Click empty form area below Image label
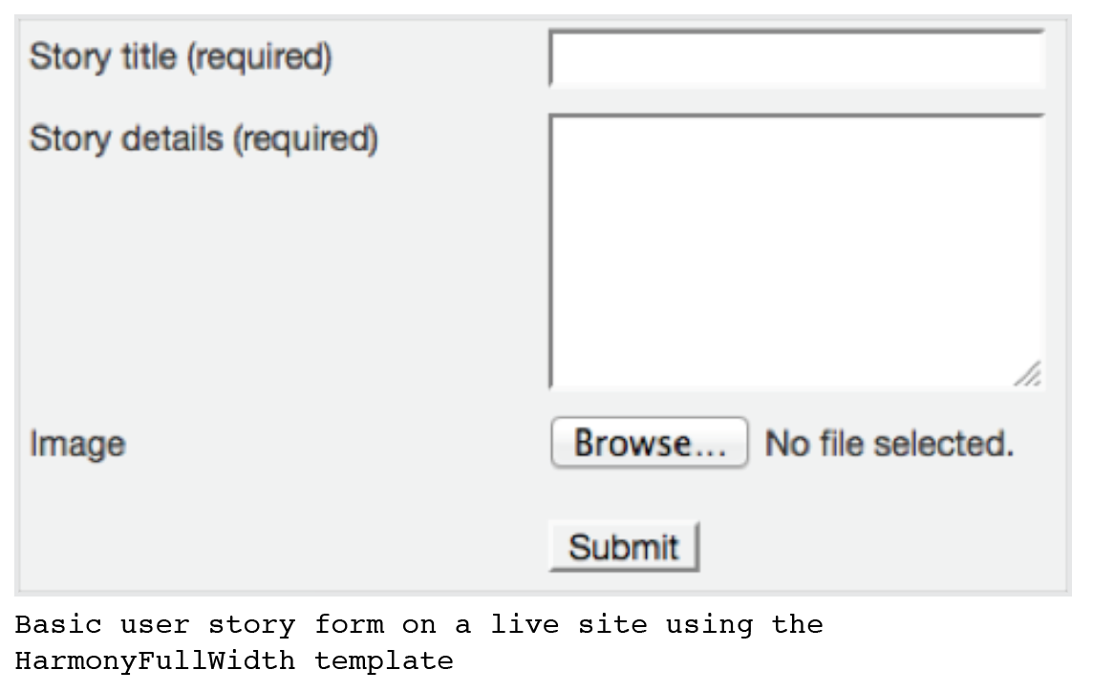 point(191,534)
